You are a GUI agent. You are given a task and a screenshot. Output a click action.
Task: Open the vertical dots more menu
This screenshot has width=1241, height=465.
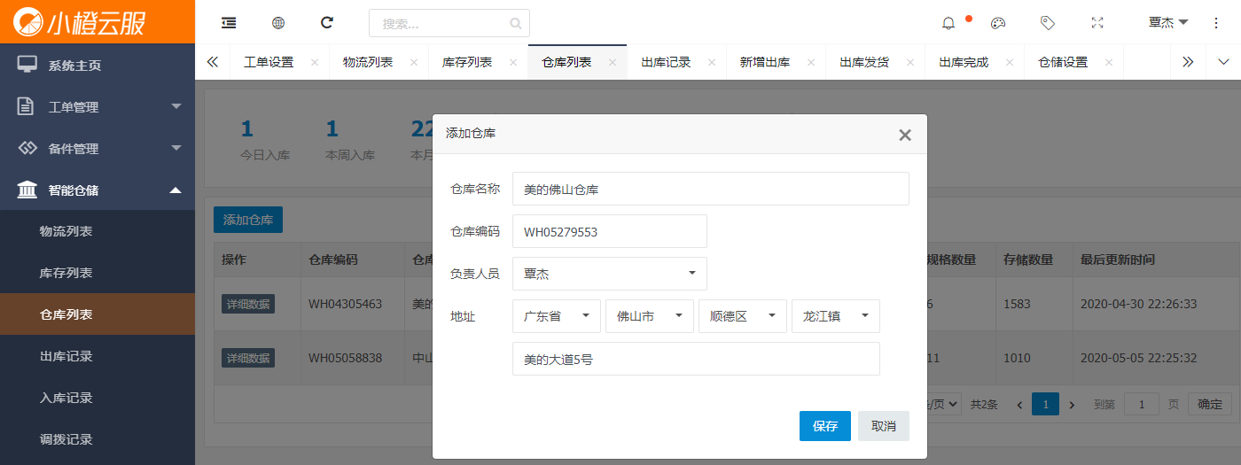[1216, 23]
